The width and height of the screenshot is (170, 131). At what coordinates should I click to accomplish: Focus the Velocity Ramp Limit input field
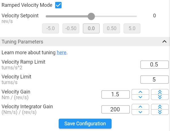click(x=154, y=65)
